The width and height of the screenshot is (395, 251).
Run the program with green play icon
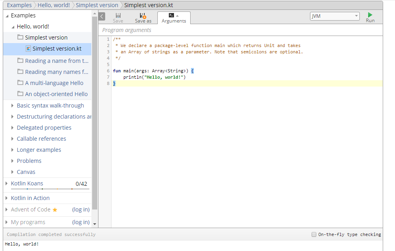[x=370, y=15]
